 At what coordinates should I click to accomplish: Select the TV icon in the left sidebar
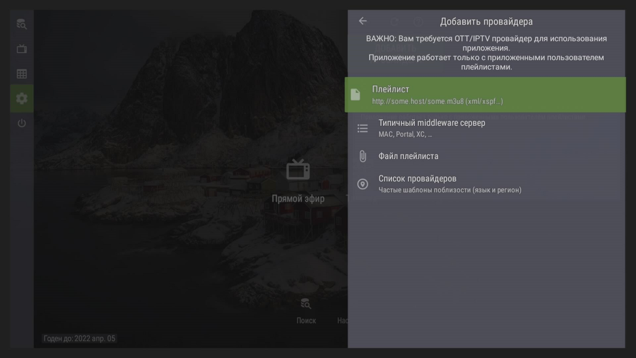click(21, 49)
